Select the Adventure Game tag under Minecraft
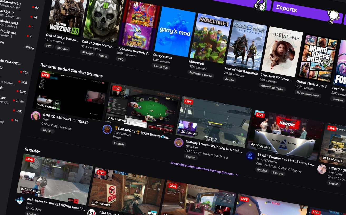 pyautogui.click(x=200, y=74)
